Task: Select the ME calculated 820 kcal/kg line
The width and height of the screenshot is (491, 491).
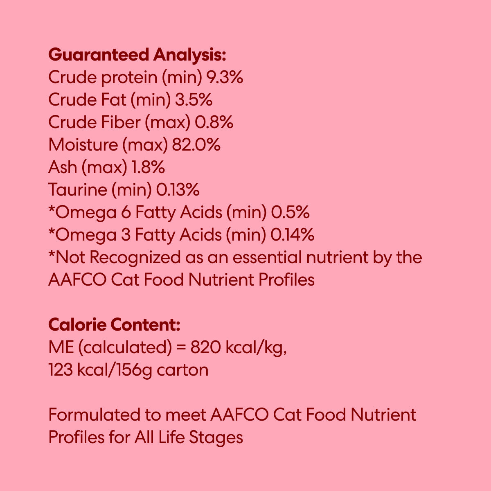Action: coord(167,348)
